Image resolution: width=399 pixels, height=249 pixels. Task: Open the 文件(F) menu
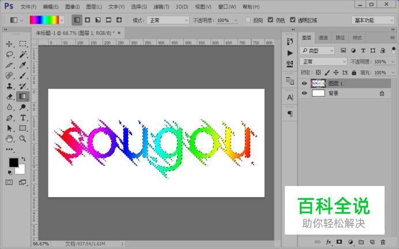[28, 7]
